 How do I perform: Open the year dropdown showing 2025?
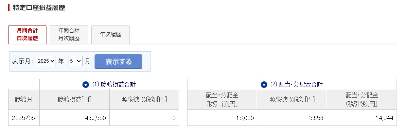(x=46, y=61)
